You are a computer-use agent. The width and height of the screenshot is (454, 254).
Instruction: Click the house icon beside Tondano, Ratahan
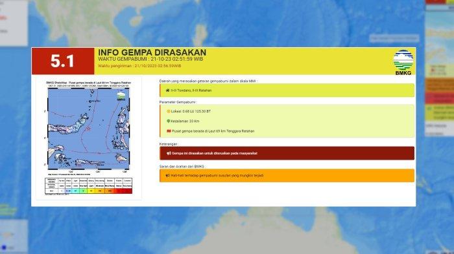coord(167,90)
